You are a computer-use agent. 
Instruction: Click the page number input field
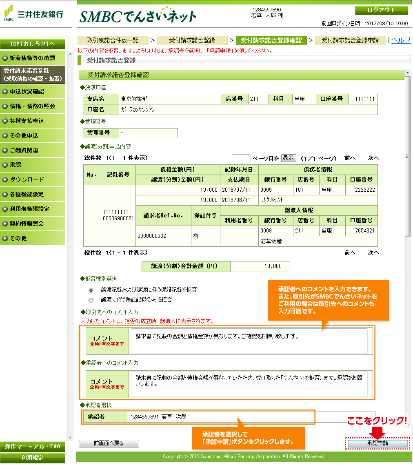coord(241,158)
